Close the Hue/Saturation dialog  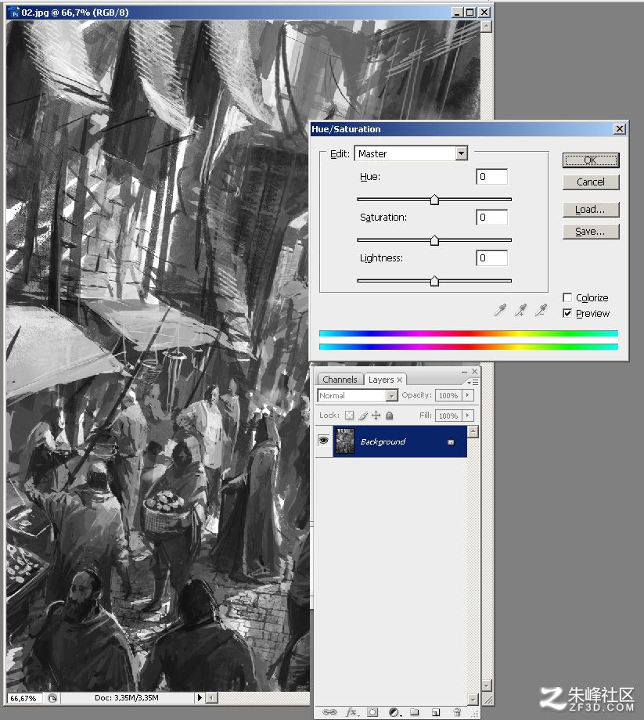pyautogui.click(x=619, y=129)
